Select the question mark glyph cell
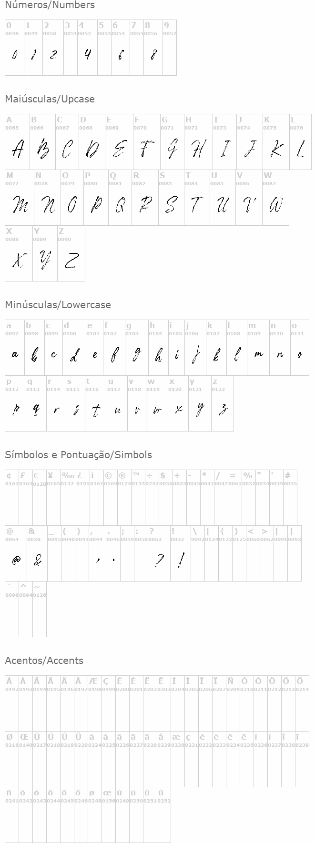This screenshot has height=843, width=315. [x=159, y=553]
